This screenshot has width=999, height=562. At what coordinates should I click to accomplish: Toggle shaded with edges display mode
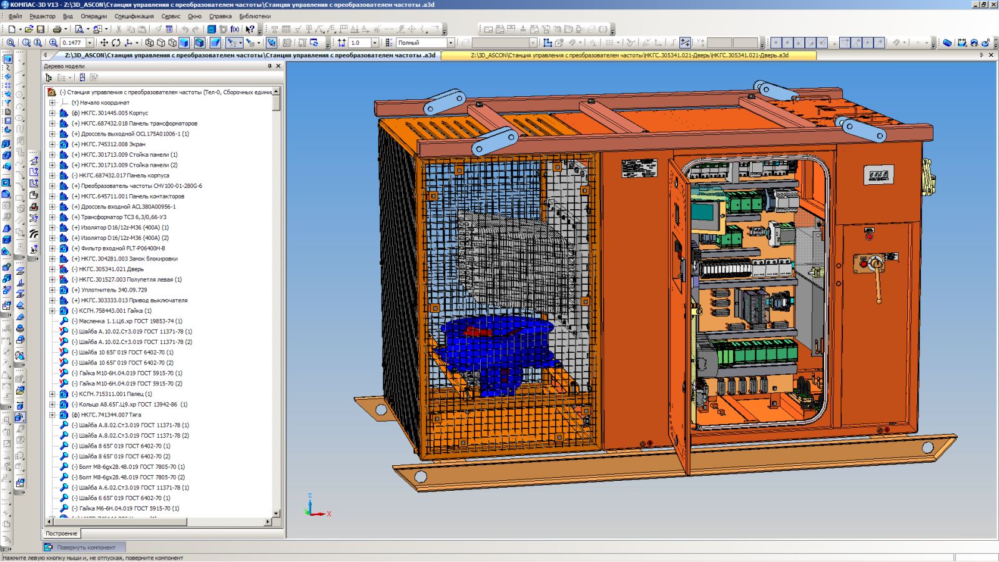[x=199, y=43]
